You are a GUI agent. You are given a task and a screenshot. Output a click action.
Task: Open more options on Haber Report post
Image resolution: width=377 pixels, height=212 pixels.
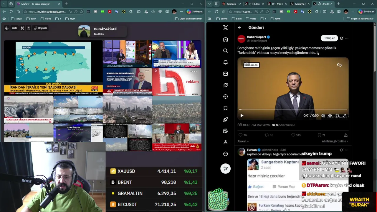pyautogui.click(x=347, y=38)
